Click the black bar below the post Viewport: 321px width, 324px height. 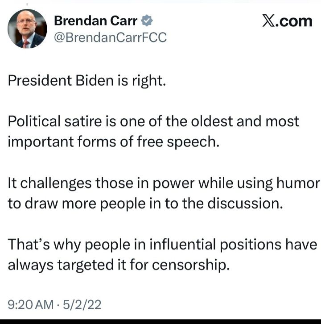pos(160,321)
